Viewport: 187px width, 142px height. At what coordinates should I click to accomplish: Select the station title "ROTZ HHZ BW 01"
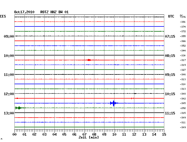(54, 12)
